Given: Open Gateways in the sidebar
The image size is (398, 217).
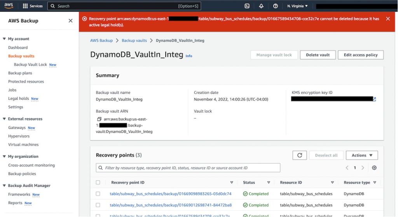Looking at the screenshot, I should click(17, 127).
